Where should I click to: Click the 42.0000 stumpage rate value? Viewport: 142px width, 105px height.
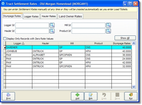pyautogui.click(x=122, y=62)
